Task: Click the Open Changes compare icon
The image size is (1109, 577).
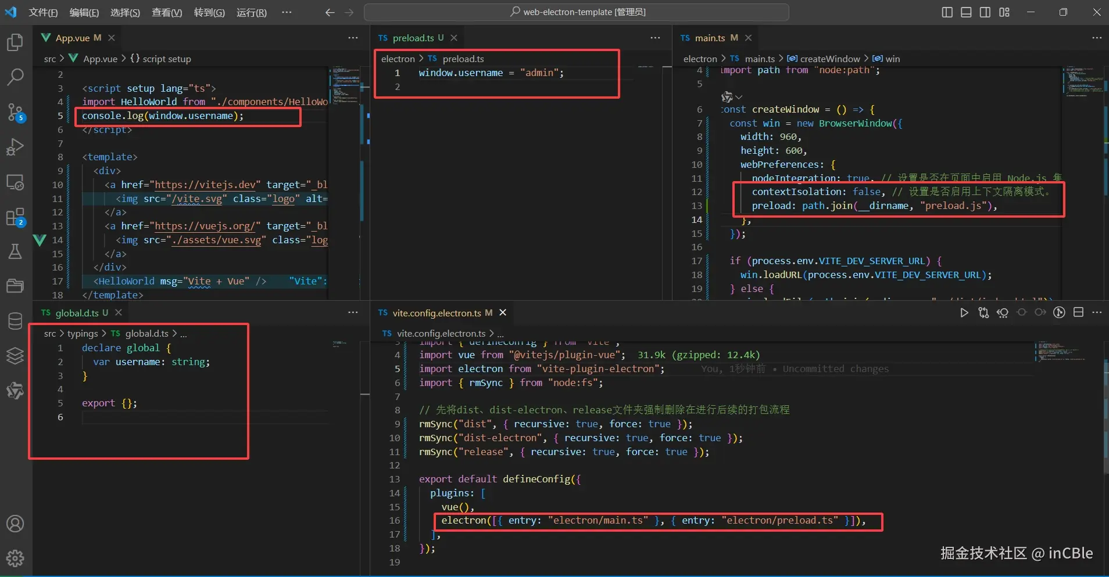Action: tap(983, 313)
